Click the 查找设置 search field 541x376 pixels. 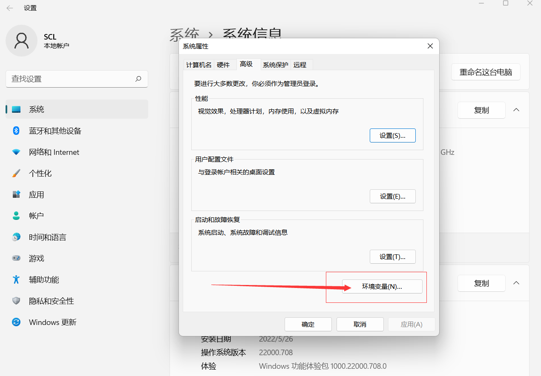77,79
